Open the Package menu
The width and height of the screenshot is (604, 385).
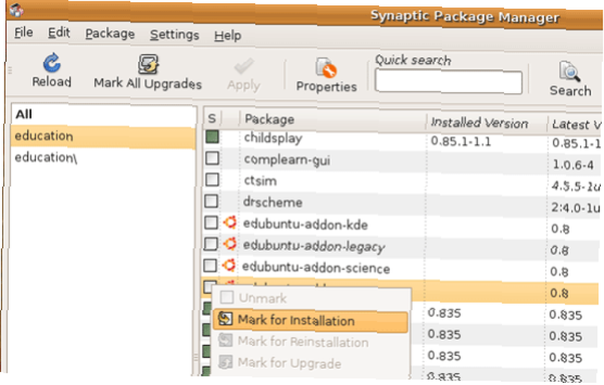(110, 34)
